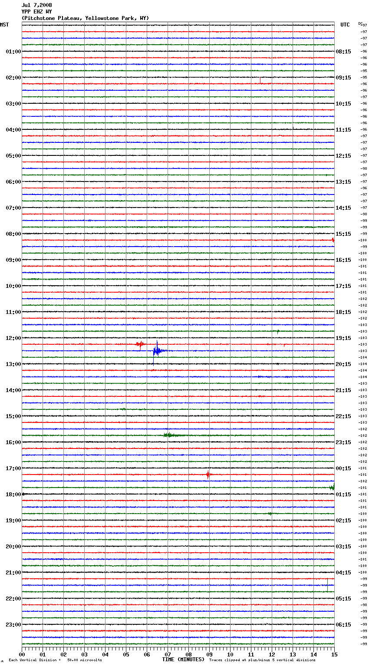
Task: Click the '09:00' MST row label
Action: pyautogui.click(x=13, y=260)
